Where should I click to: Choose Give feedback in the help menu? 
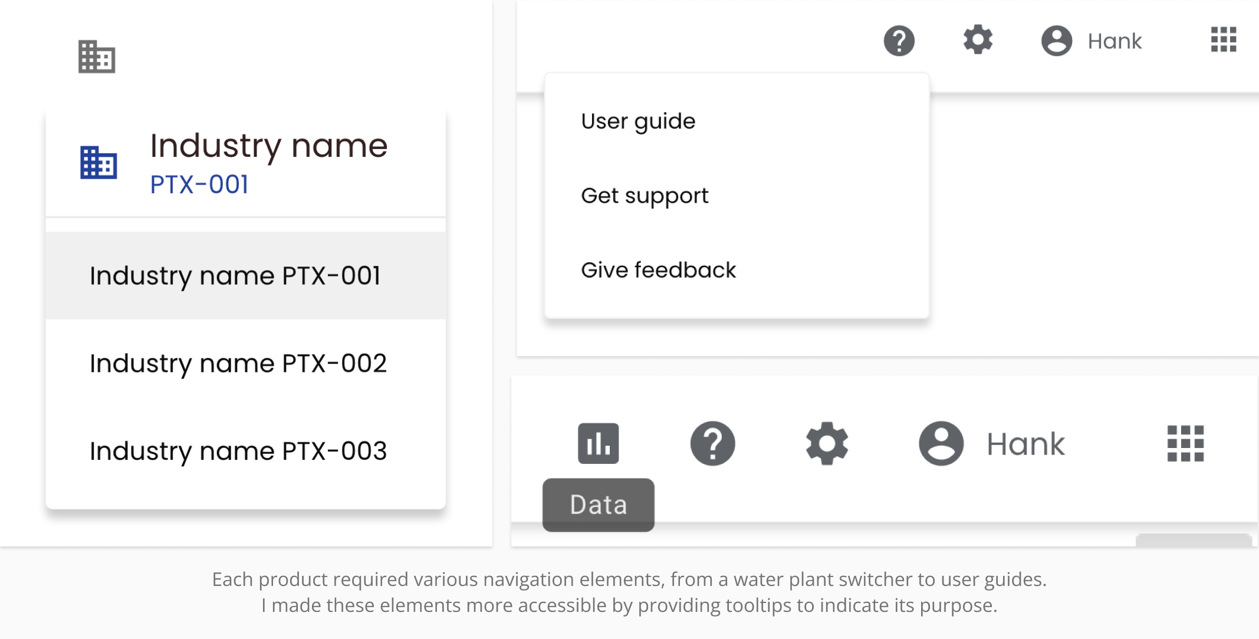point(658,270)
